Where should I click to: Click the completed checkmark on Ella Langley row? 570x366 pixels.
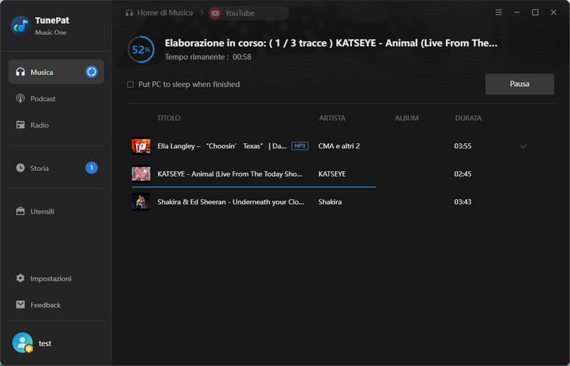(524, 146)
